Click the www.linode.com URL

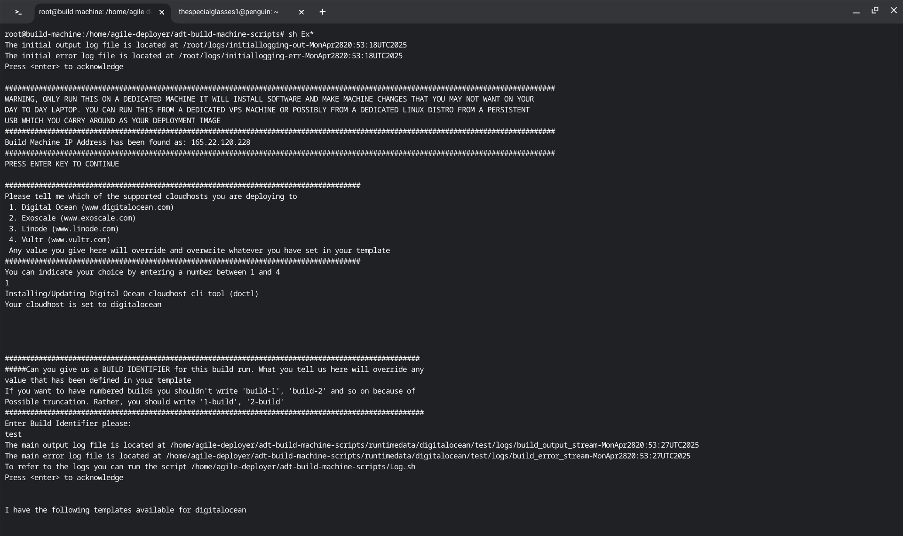[x=85, y=229]
